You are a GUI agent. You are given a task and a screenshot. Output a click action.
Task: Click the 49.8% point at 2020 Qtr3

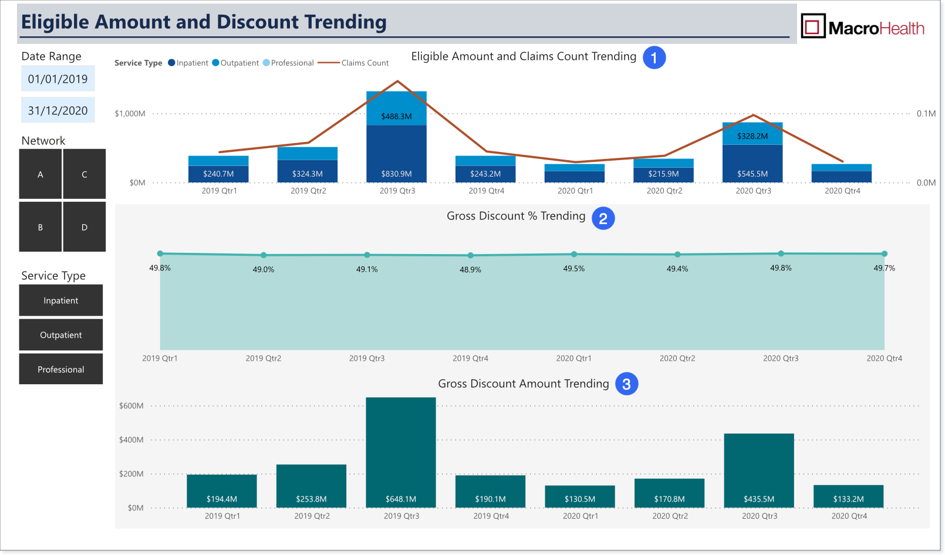781,253
